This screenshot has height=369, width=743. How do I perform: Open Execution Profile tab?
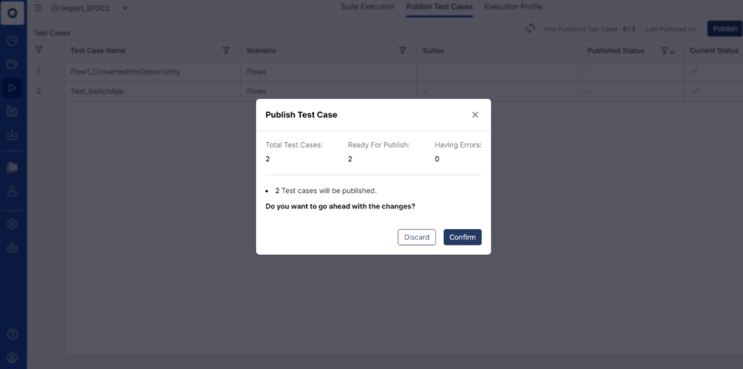[x=513, y=7]
